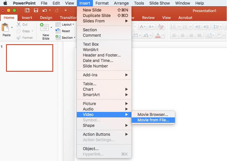Click the Format painter brush icon
The image size is (227, 161).
click(19, 38)
